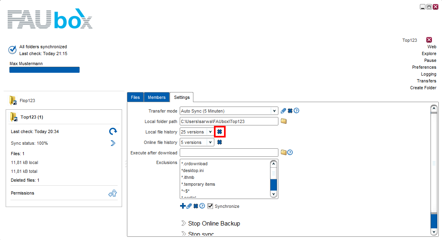The height and width of the screenshot is (240, 442).
Task: Select the Top123 (1) folder heading
Action: pos(31,117)
